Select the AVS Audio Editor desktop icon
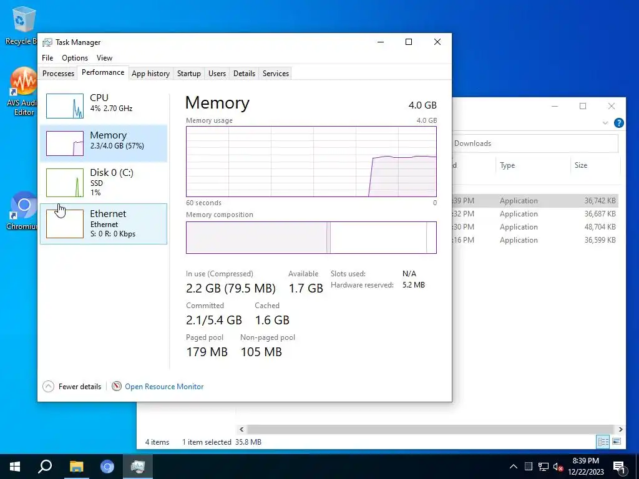Image resolution: width=639 pixels, height=479 pixels. (x=23, y=91)
